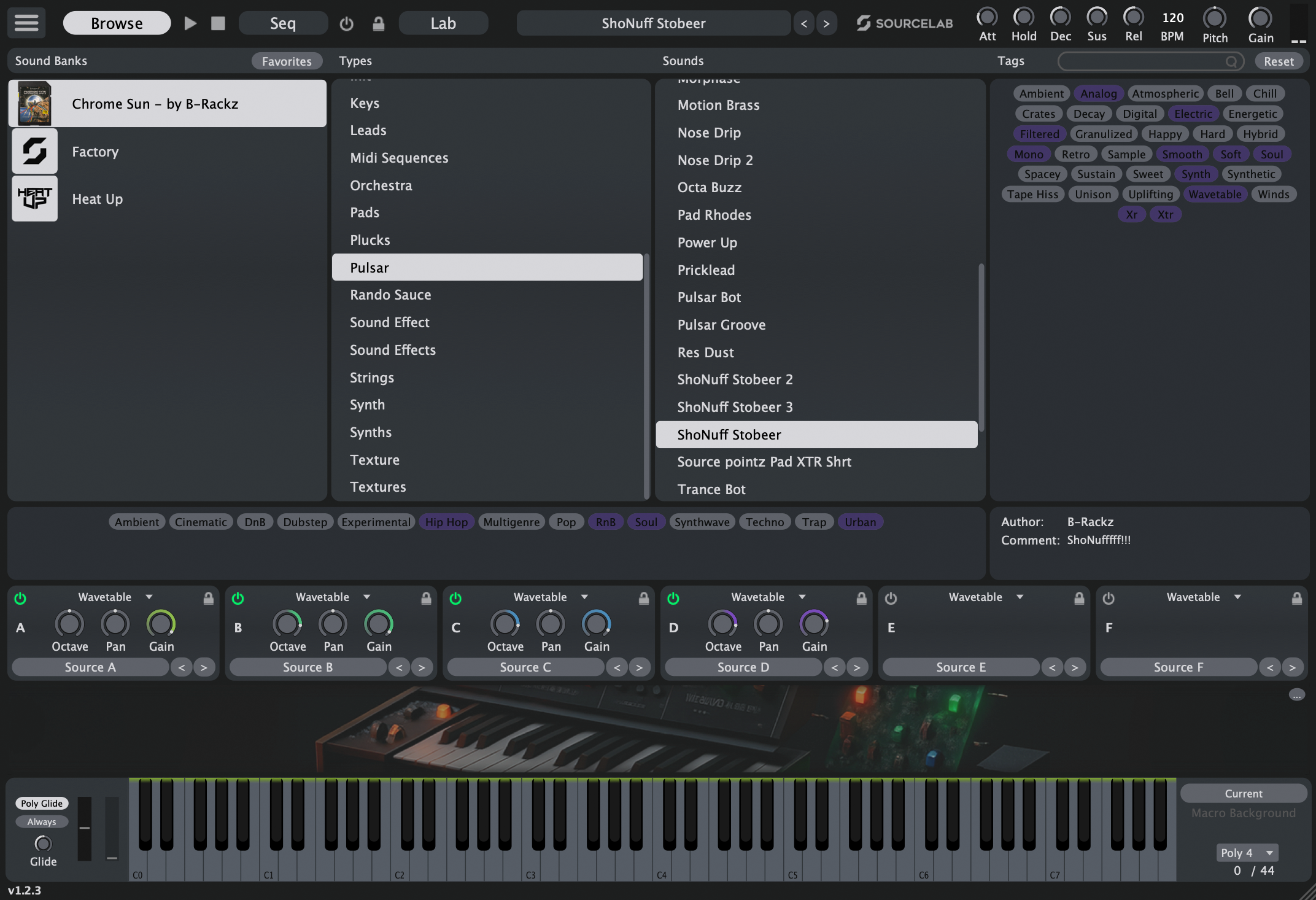Open the ellipsis options icon
The width and height of the screenshot is (1316, 900).
[x=1296, y=695]
